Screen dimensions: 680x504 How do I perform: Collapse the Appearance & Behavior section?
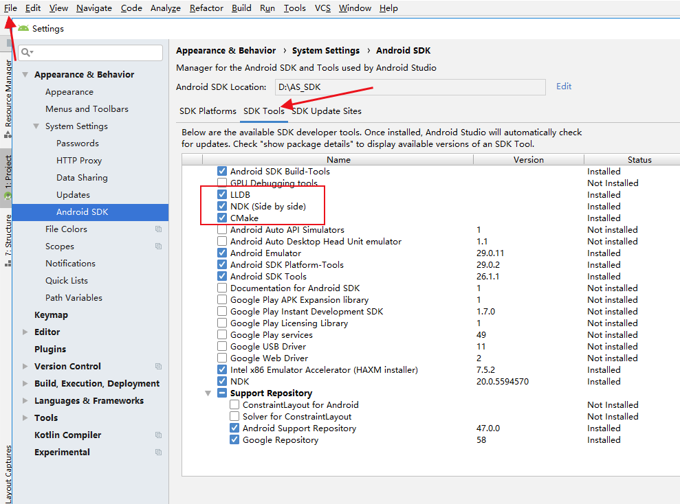pos(25,74)
